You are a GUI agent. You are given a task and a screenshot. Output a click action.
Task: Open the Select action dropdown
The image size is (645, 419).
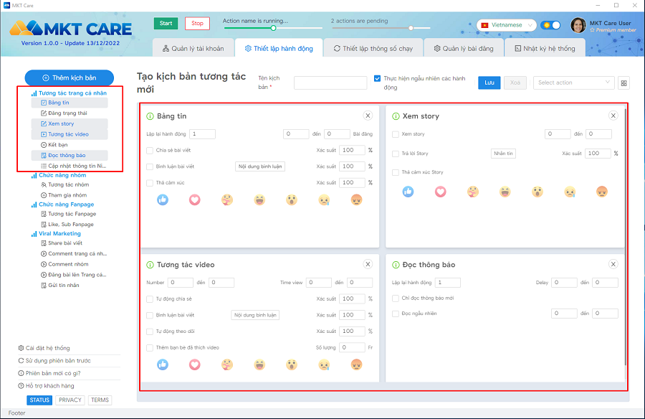coord(573,83)
